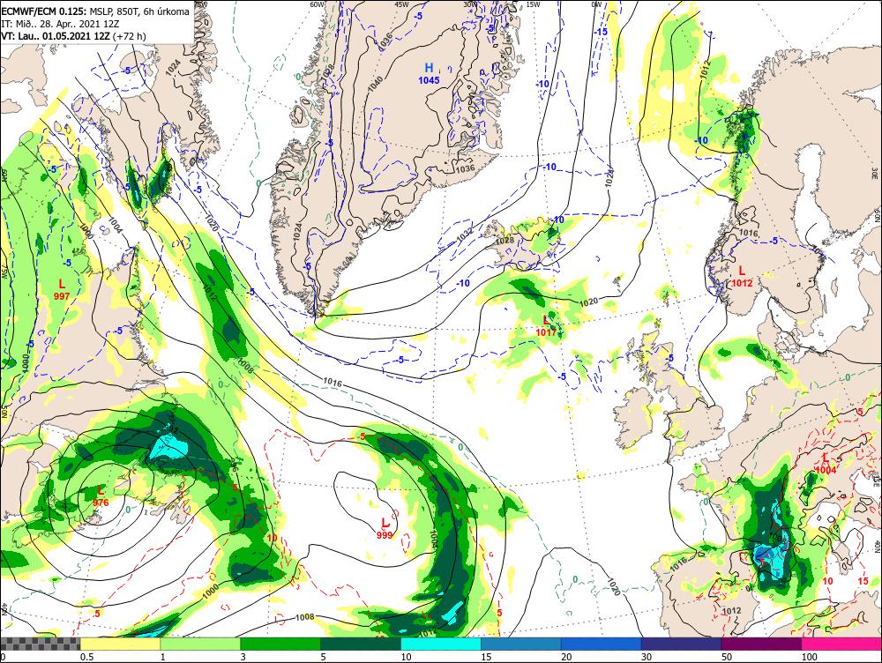Click the model title 'ECMWF/ECM 0.125: MSLP, 850T, 6h úrkoma'

point(95,11)
